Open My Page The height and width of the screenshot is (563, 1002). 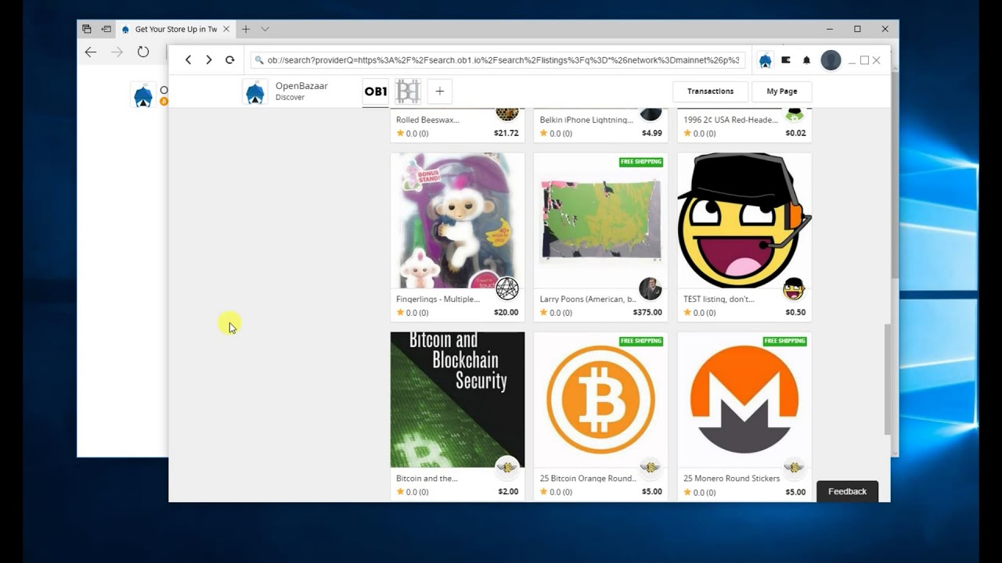[x=781, y=91]
